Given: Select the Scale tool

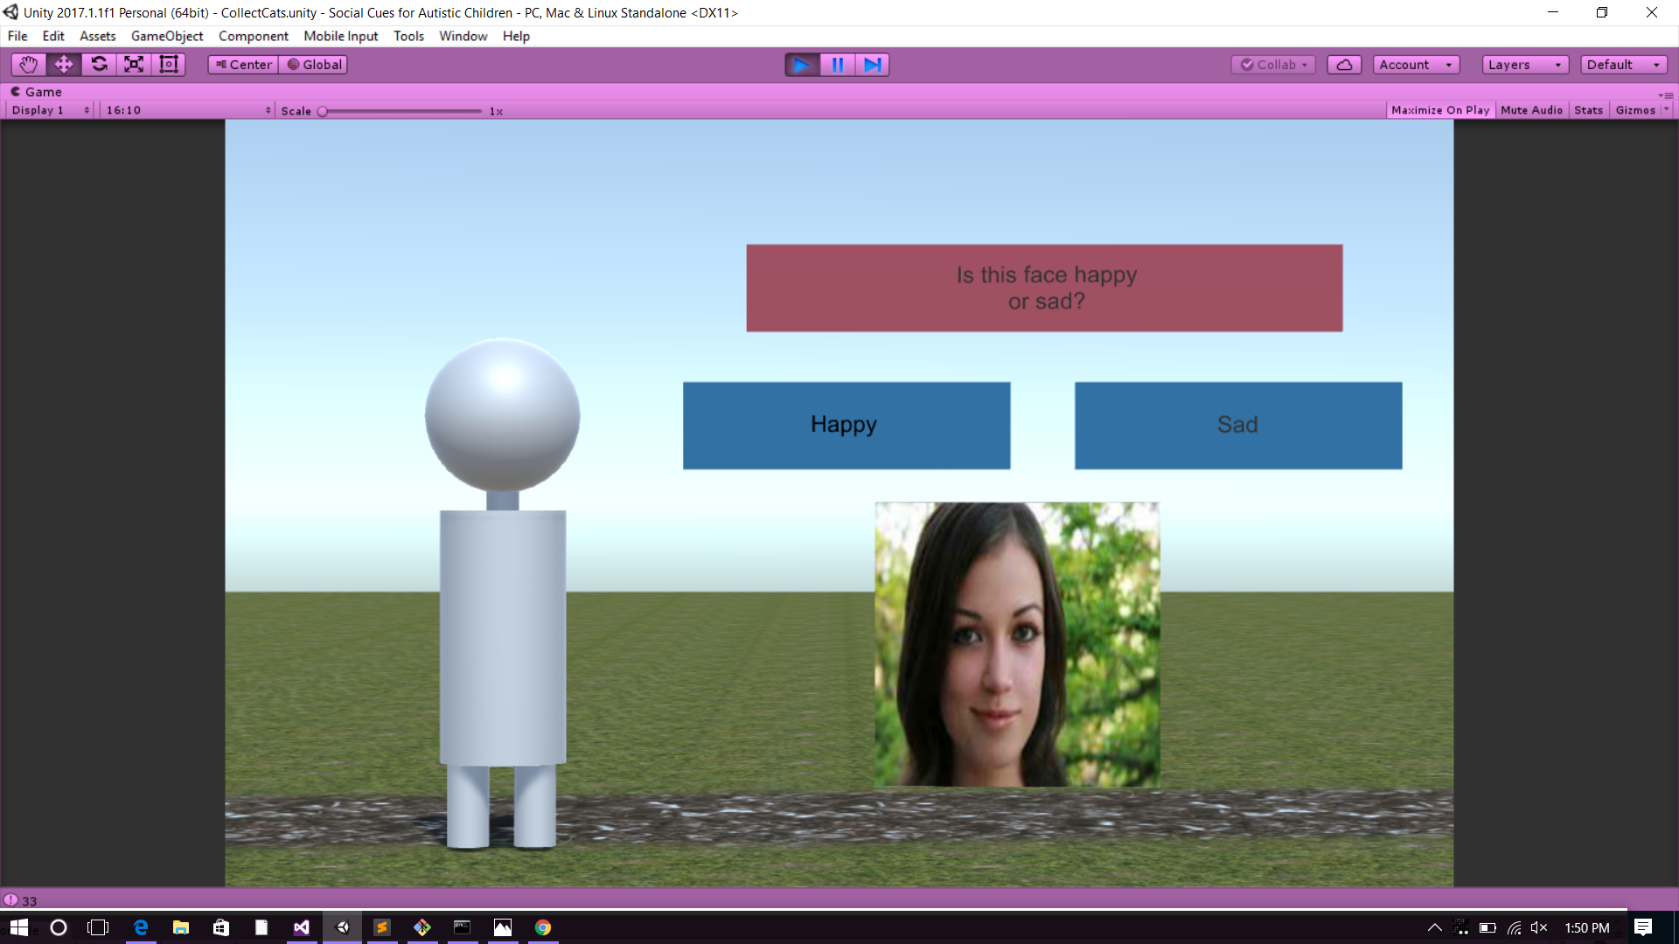Looking at the screenshot, I should (134, 65).
